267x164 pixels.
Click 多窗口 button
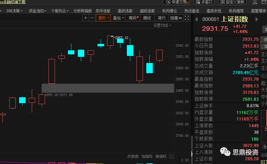(204, 2)
